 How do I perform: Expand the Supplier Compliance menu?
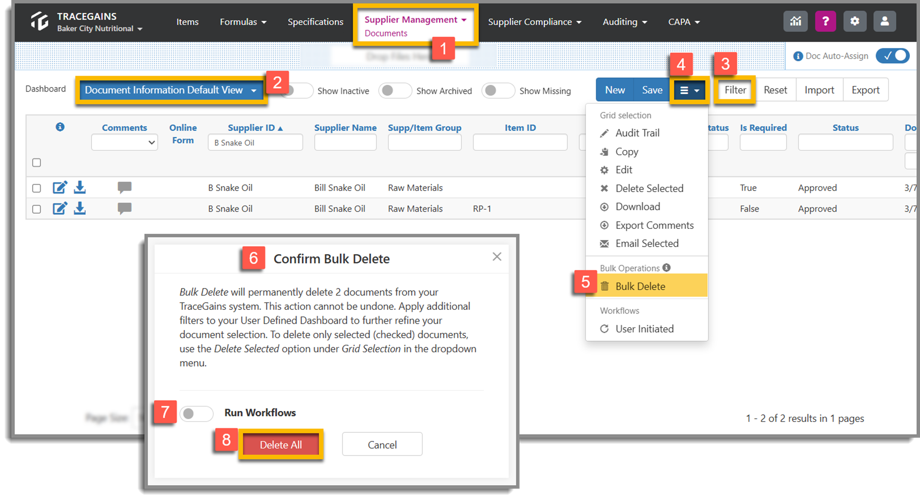[x=534, y=22]
